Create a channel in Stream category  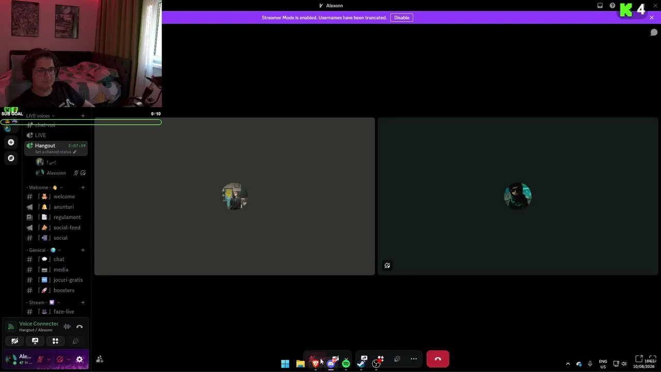[x=83, y=302]
